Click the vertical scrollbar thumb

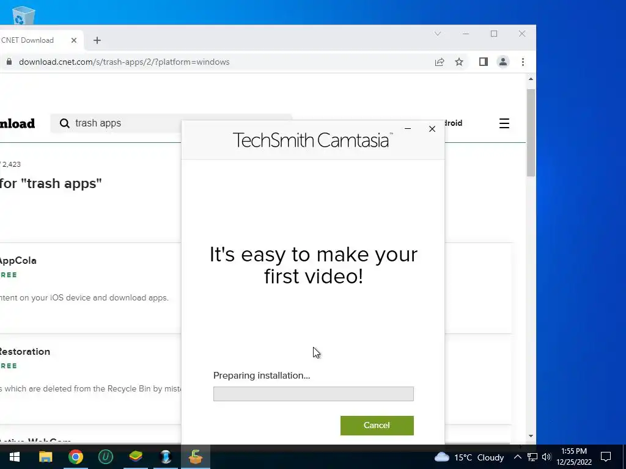(531, 133)
